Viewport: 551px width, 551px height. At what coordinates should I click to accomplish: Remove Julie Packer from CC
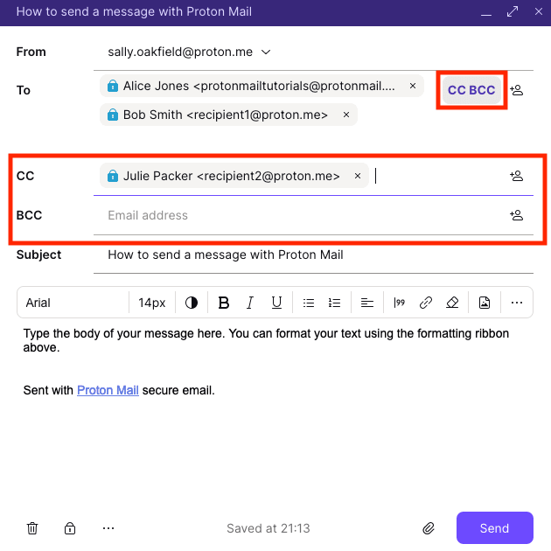pyautogui.click(x=358, y=176)
